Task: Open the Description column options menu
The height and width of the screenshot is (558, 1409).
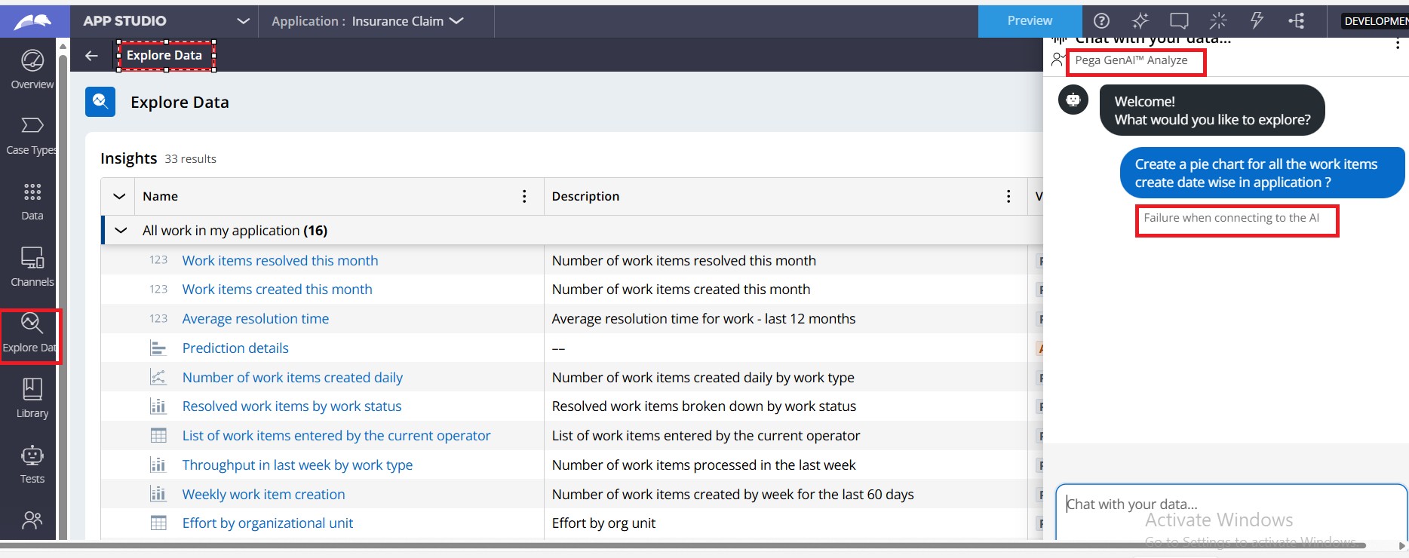Action: point(1008,197)
